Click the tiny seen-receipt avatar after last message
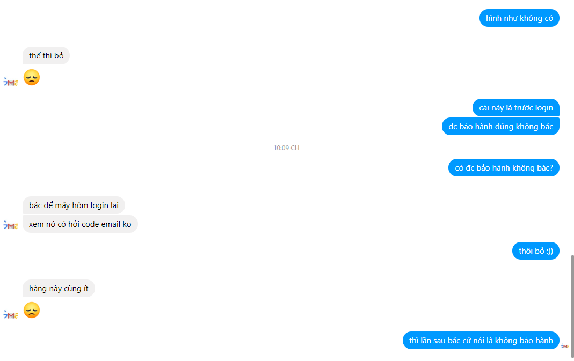 pos(565,345)
